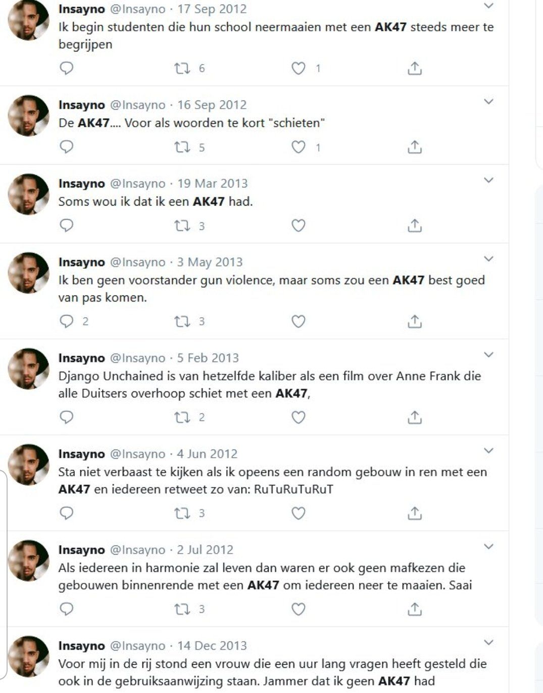Open the 16 Sep 2012 tweet options chevron

(488, 102)
